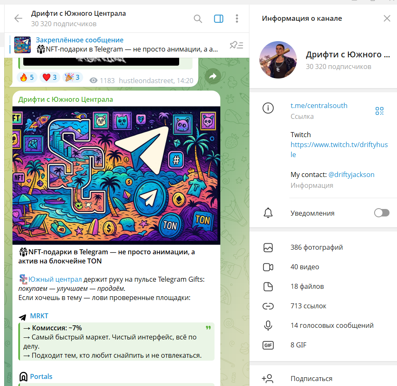Click the channel name in the info panel
Image resolution: width=397 pixels, height=386 pixels.
coord(348,54)
